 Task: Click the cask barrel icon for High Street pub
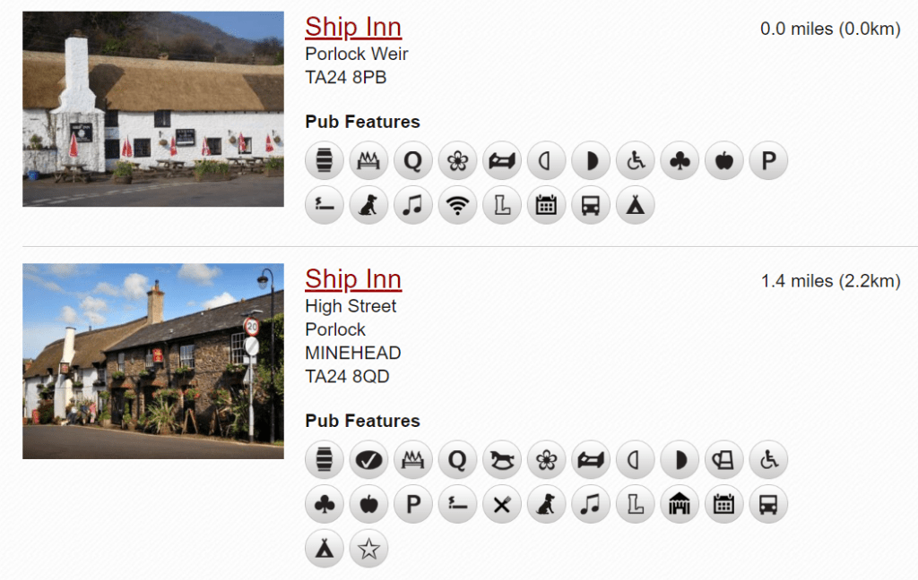325,459
